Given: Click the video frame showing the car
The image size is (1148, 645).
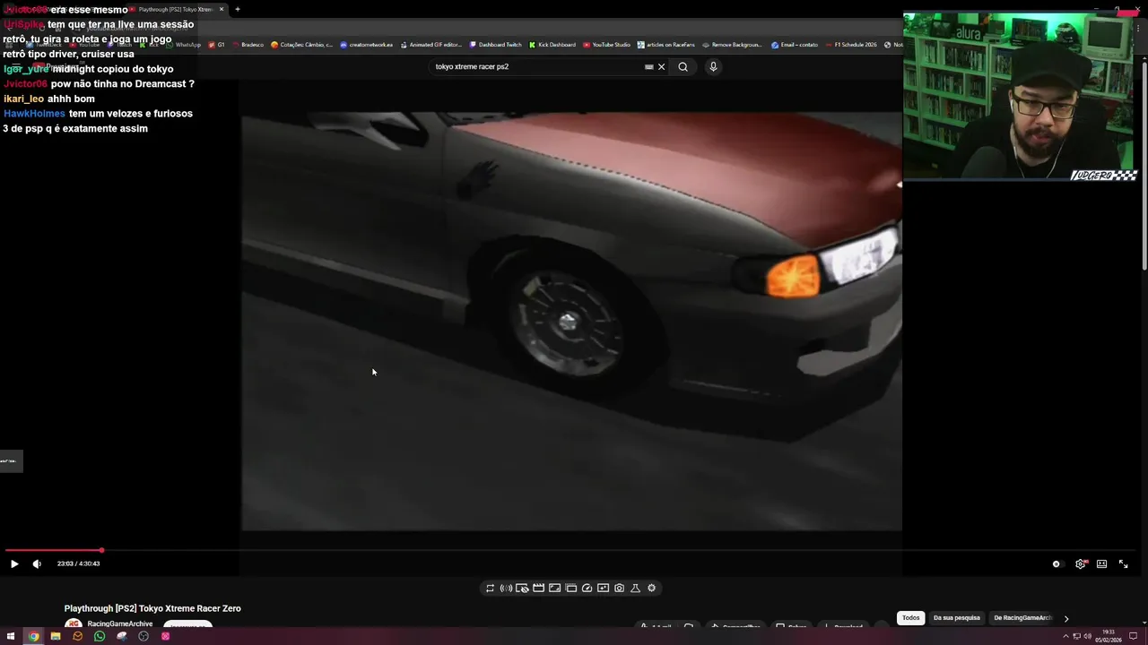Looking at the screenshot, I should tap(571, 321).
